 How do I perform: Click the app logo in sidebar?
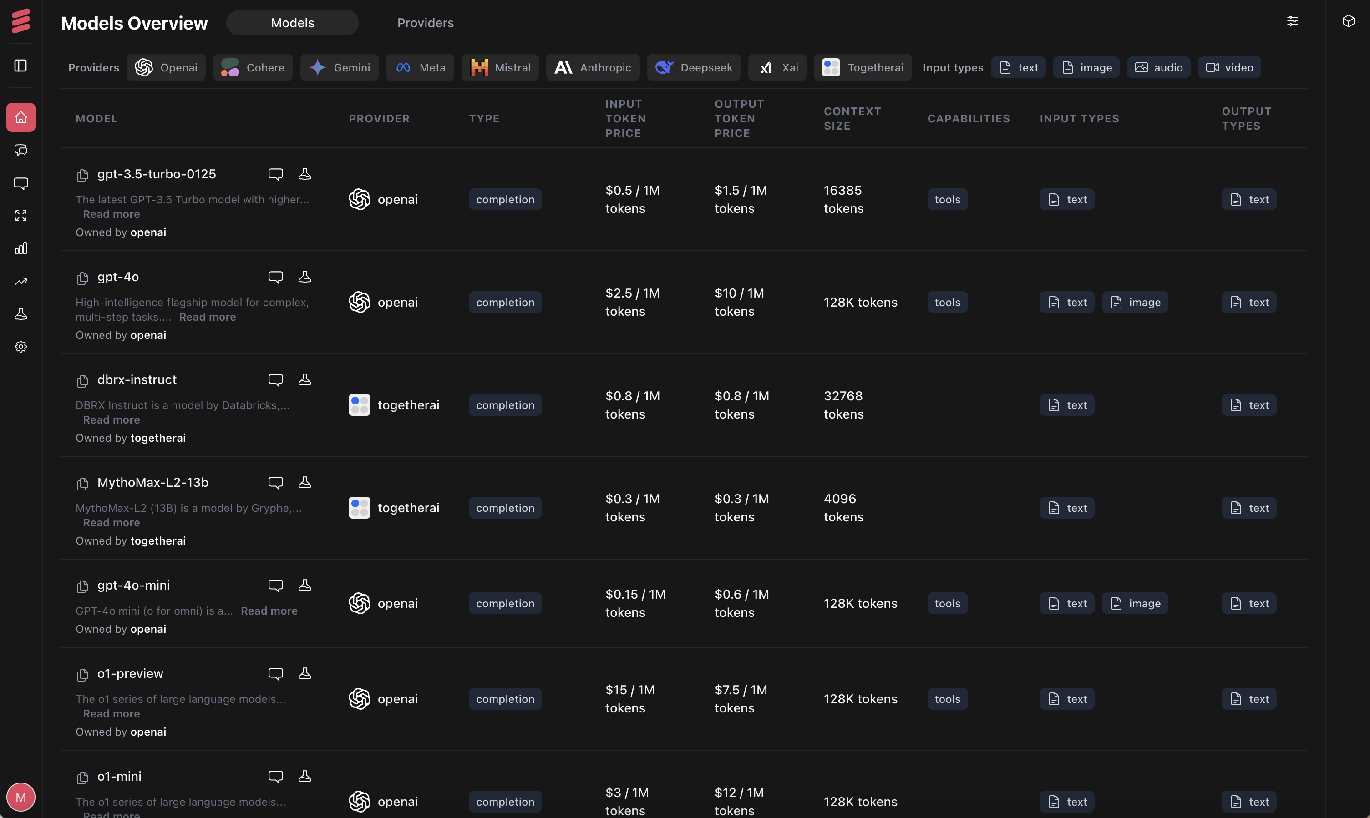[21, 21]
